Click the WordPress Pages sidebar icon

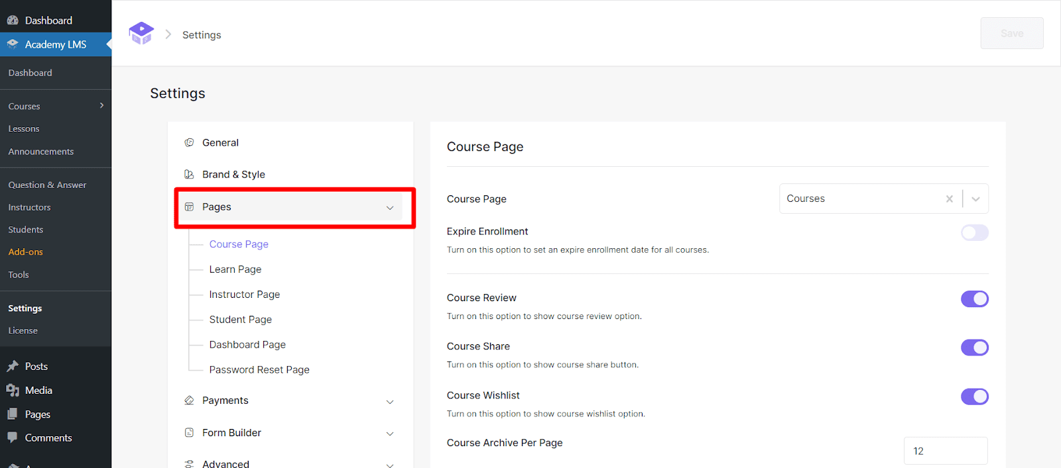pyautogui.click(x=13, y=414)
